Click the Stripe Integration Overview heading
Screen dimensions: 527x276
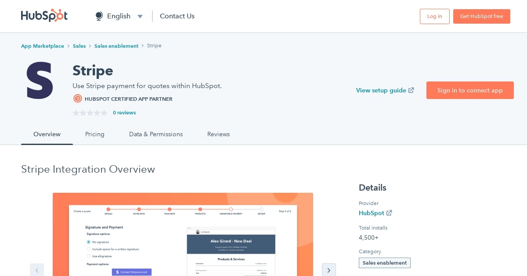[x=88, y=169]
